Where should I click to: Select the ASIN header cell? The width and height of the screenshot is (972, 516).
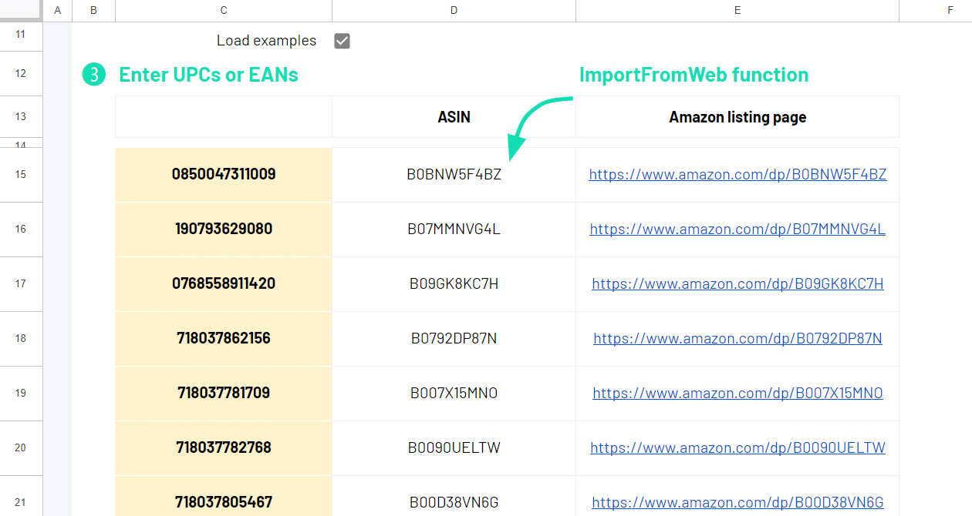pos(454,117)
